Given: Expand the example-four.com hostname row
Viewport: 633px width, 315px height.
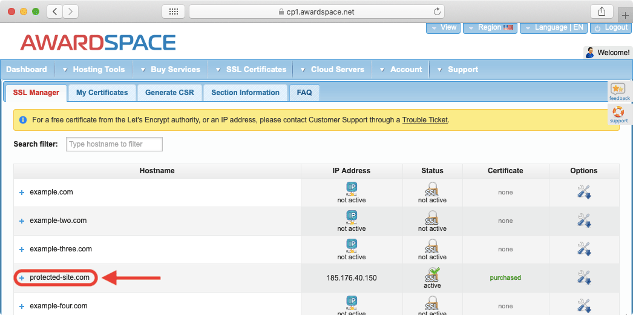Looking at the screenshot, I should (x=22, y=307).
